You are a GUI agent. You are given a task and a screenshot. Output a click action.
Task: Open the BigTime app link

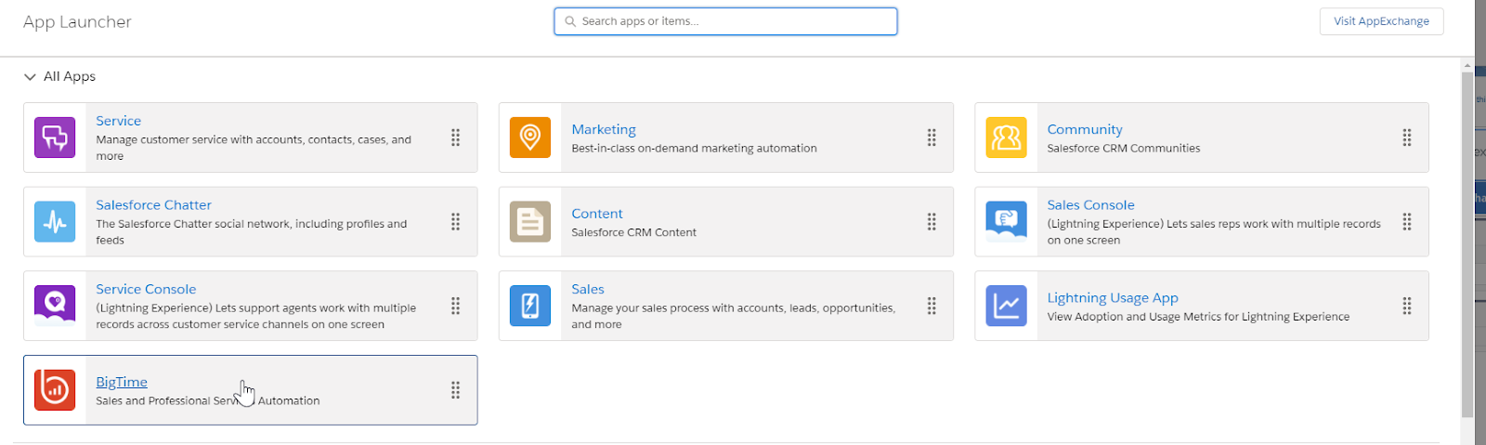pos(122,382)
